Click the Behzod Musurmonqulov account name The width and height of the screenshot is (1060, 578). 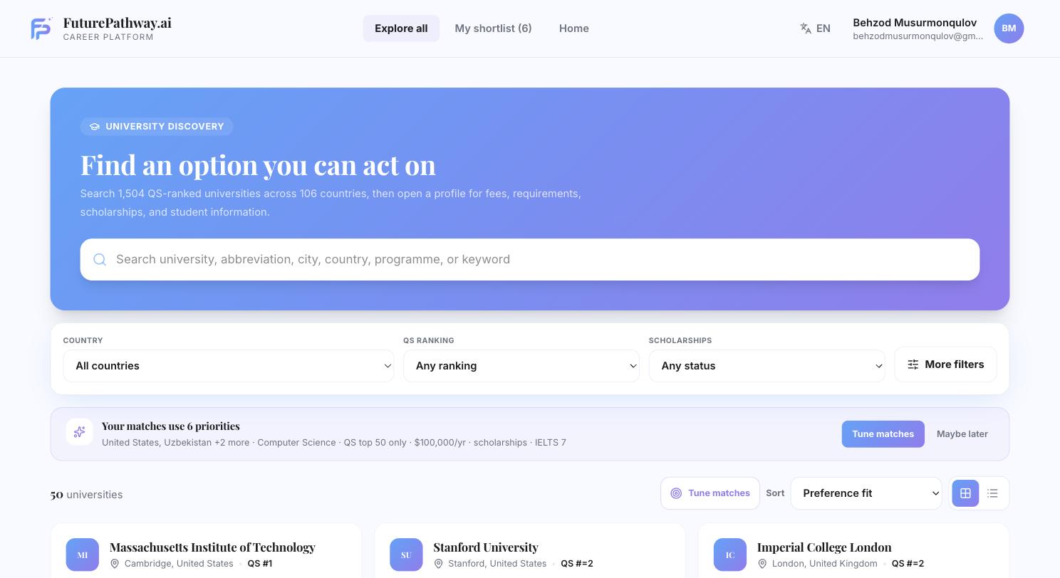(915, 23)
